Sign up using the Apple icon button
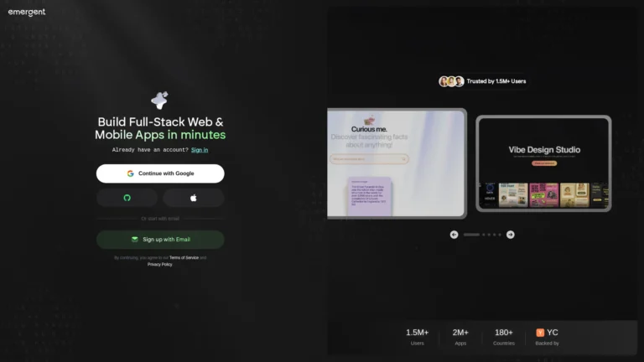This screenshot has height=362, width=644. (194, 198)
